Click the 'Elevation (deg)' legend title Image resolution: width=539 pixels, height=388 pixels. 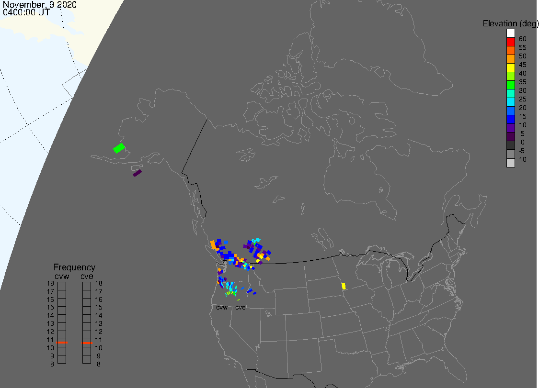pos(510,23)
